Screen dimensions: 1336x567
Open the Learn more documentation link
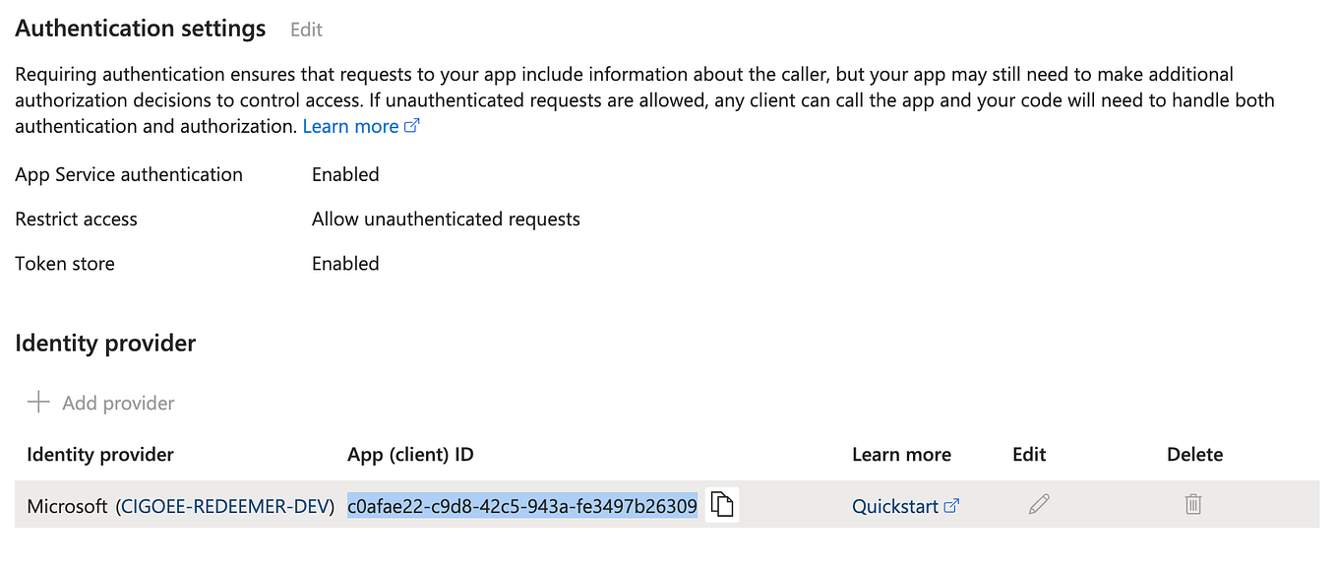350,126
